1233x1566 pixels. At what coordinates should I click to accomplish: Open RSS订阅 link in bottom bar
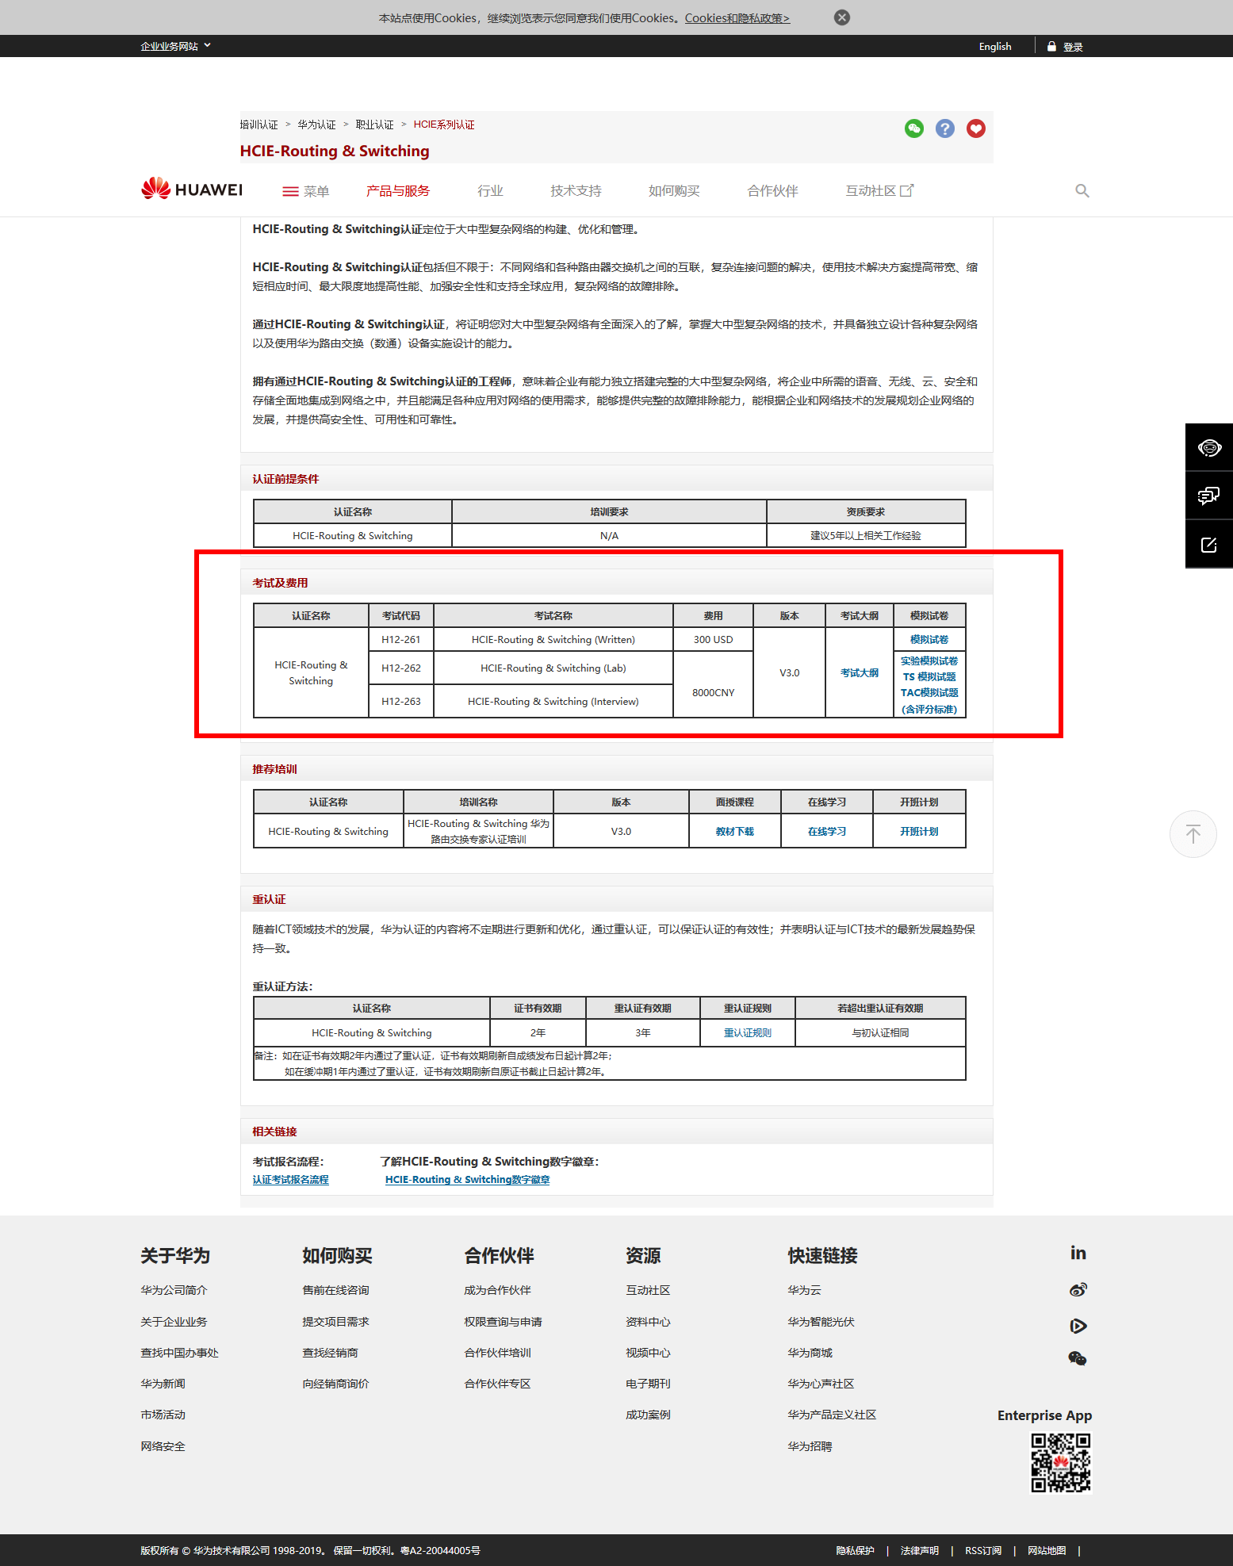(983, 1551)
